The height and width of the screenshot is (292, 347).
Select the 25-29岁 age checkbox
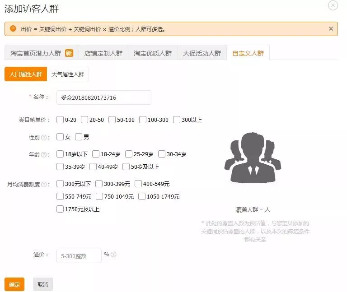coord(129,154)
